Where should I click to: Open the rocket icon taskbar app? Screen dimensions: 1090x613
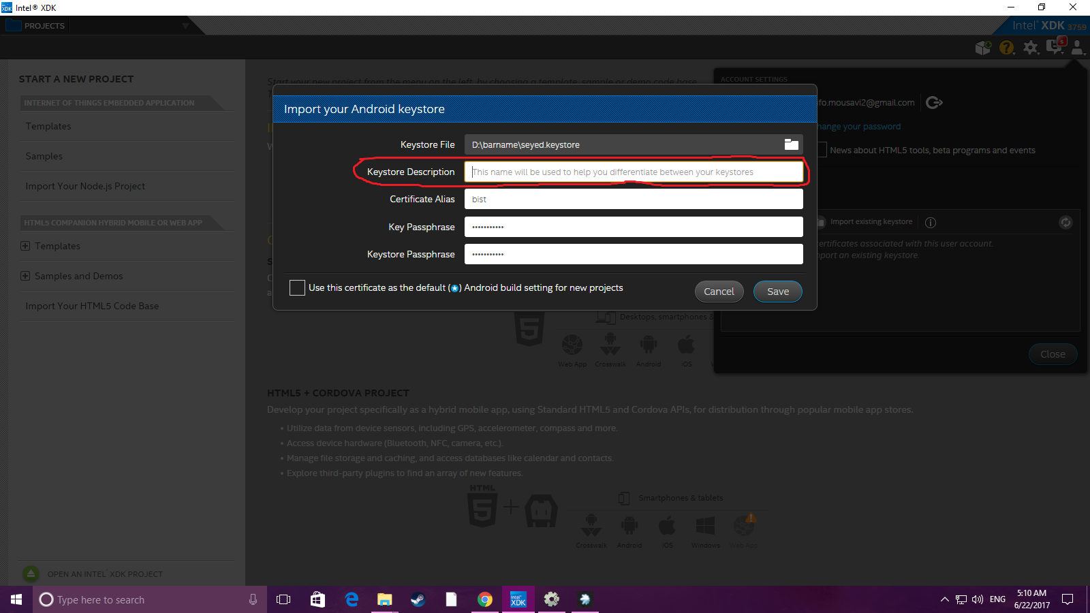585,599
